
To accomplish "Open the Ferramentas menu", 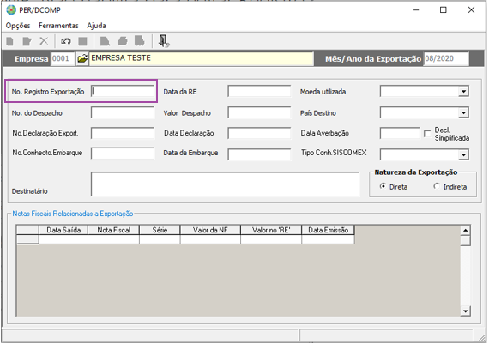I will [x=58, y=26].
